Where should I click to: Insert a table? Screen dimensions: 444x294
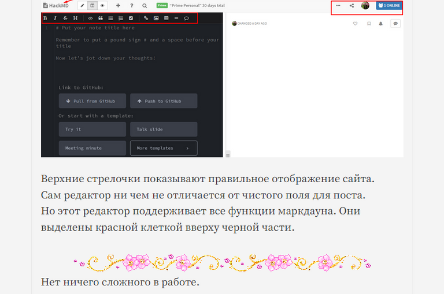click(166, 18)
